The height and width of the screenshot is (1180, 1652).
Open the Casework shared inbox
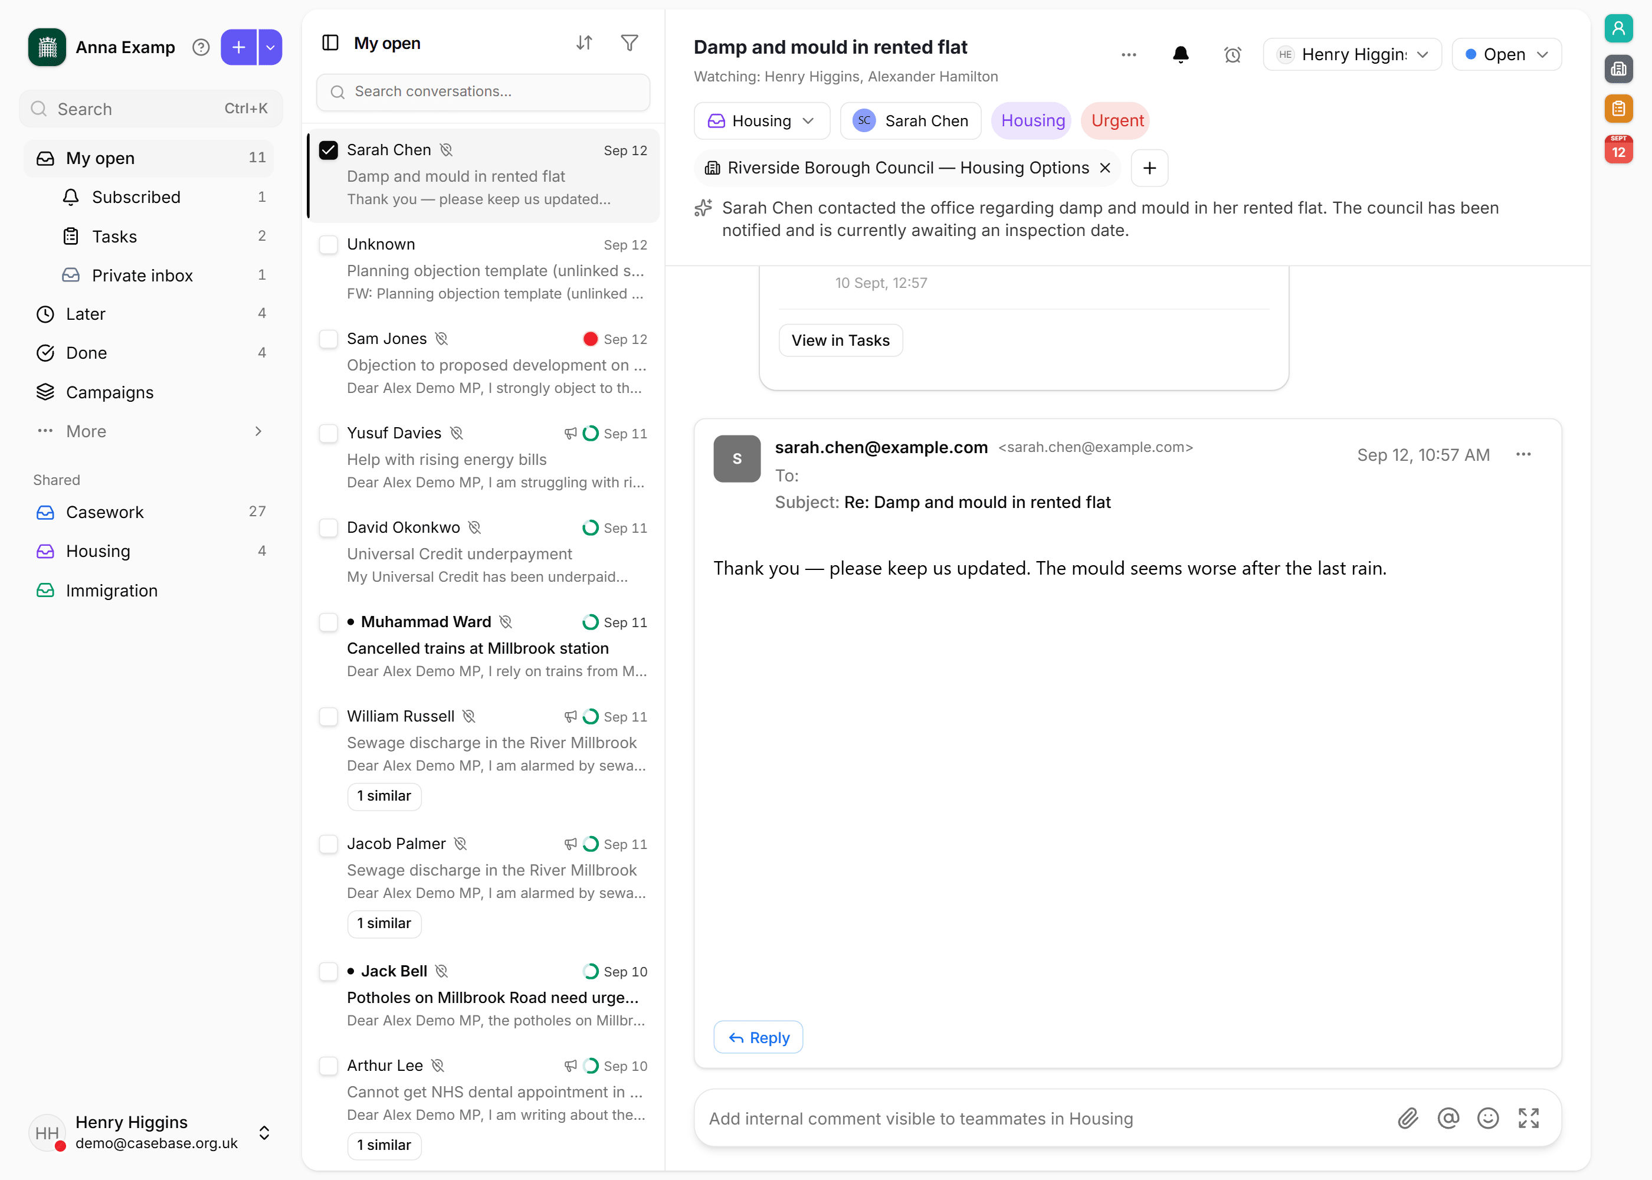(x=150, y=512)
